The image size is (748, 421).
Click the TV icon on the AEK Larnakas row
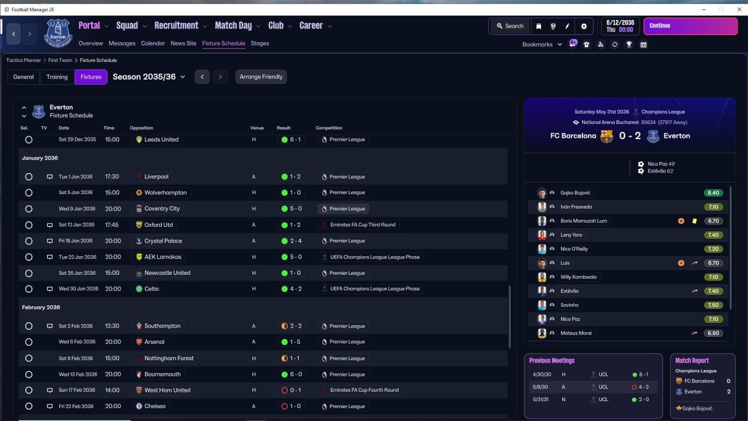click(50, 257)
